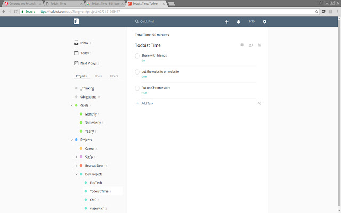The width and height of the screenshot is (341, 213).
Task: Click the Career orange color dot
Action: (x=81, y=149)
